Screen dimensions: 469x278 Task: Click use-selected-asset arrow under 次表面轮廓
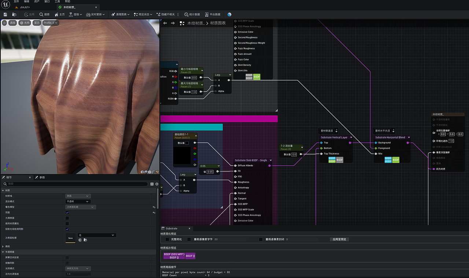80,240
